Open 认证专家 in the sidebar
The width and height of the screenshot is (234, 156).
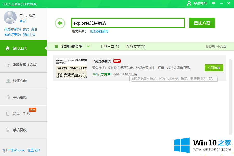[x=23, y=81]
